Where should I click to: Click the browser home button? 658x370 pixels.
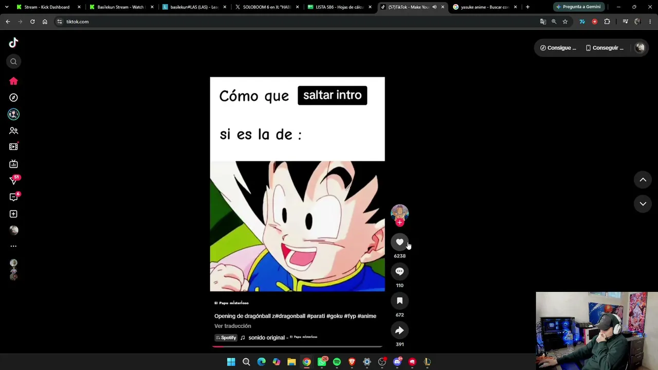[45, 22]
